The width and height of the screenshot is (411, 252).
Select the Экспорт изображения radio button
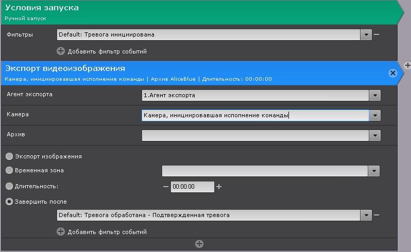(x=9, y=156)
